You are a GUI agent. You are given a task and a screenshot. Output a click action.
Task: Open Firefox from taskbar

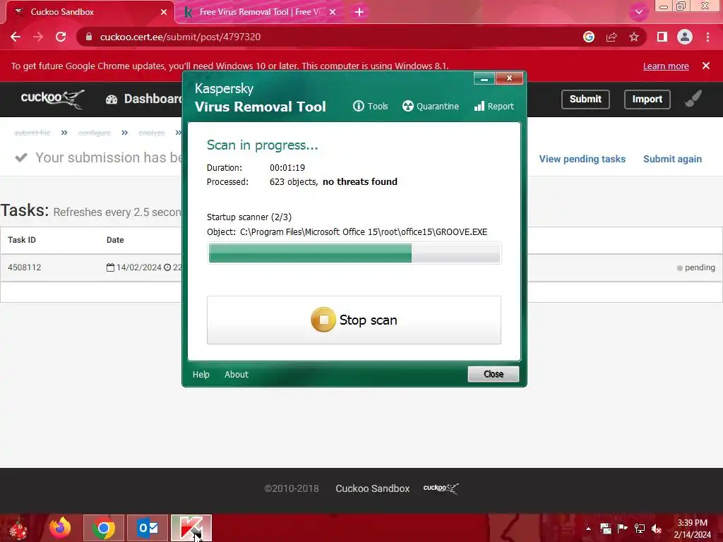tap(61, 528)
